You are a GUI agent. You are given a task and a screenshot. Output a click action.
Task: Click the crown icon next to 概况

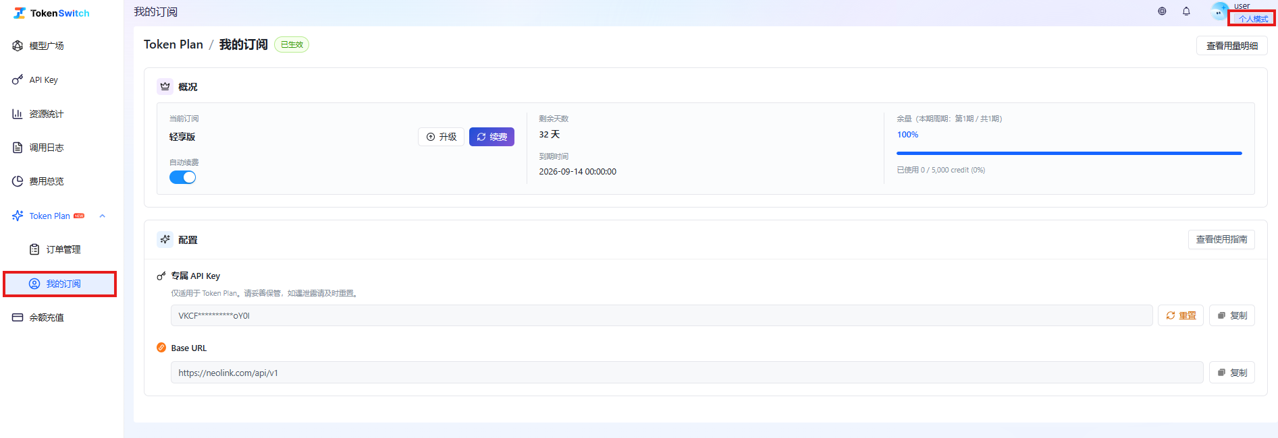coord(165,87)
